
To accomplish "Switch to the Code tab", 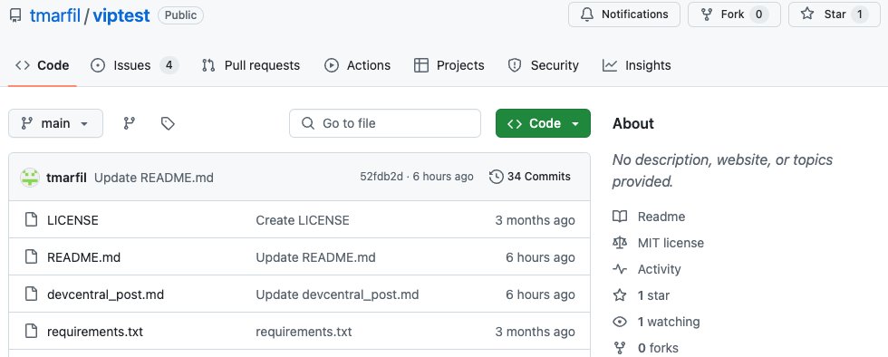I will (43, 65).
